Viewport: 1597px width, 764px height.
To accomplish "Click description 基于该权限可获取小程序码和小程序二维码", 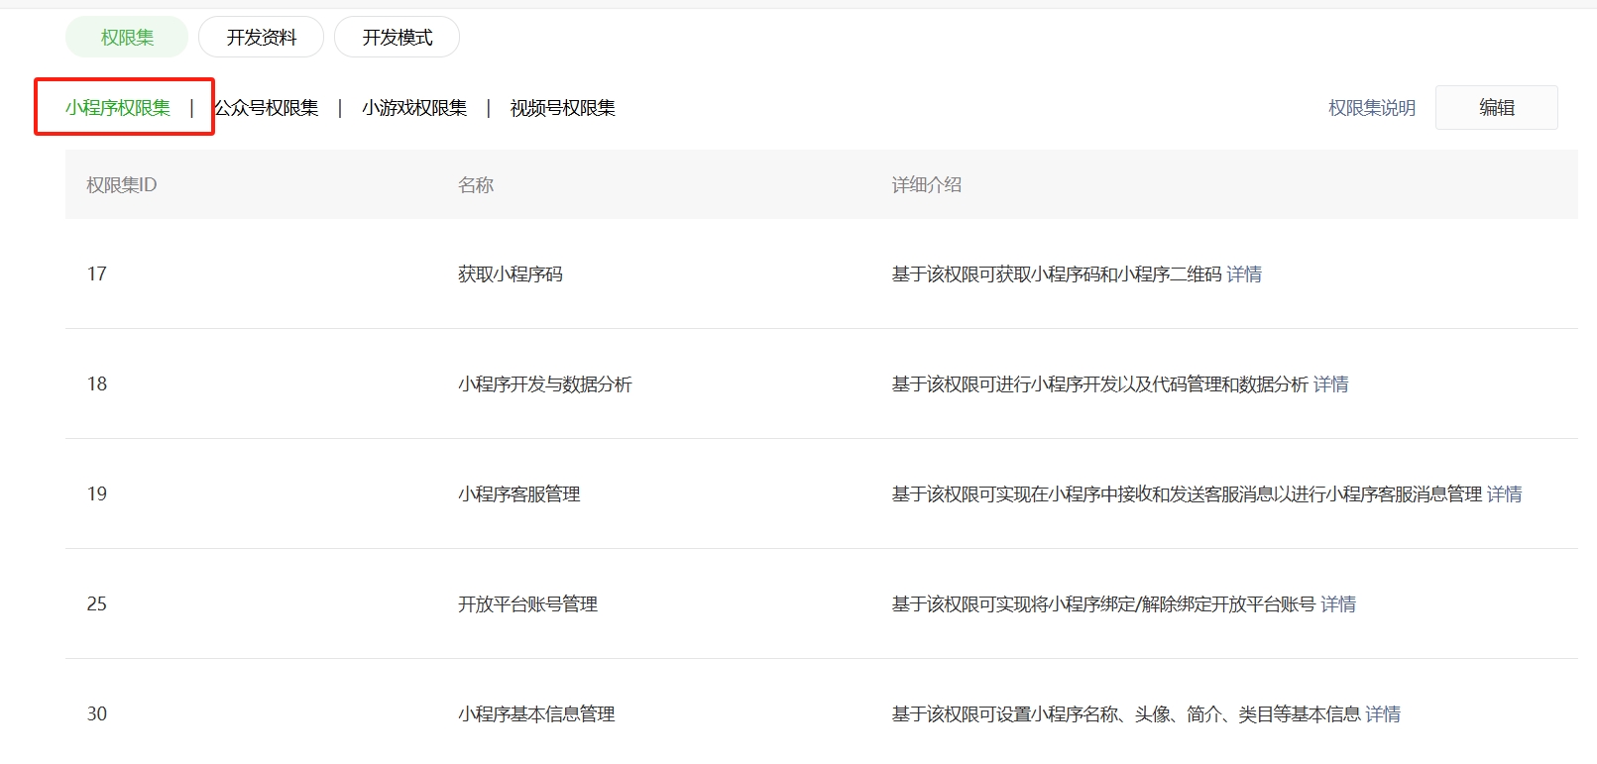I will [x=1057, y=274].
